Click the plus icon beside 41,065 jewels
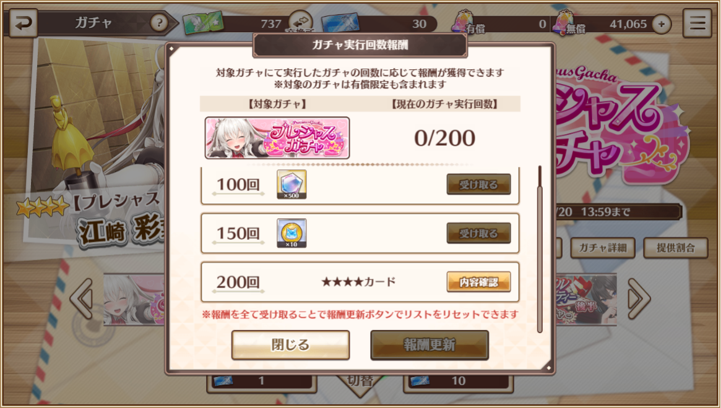This screenshot has width=721, height=408. coord(661,24)
